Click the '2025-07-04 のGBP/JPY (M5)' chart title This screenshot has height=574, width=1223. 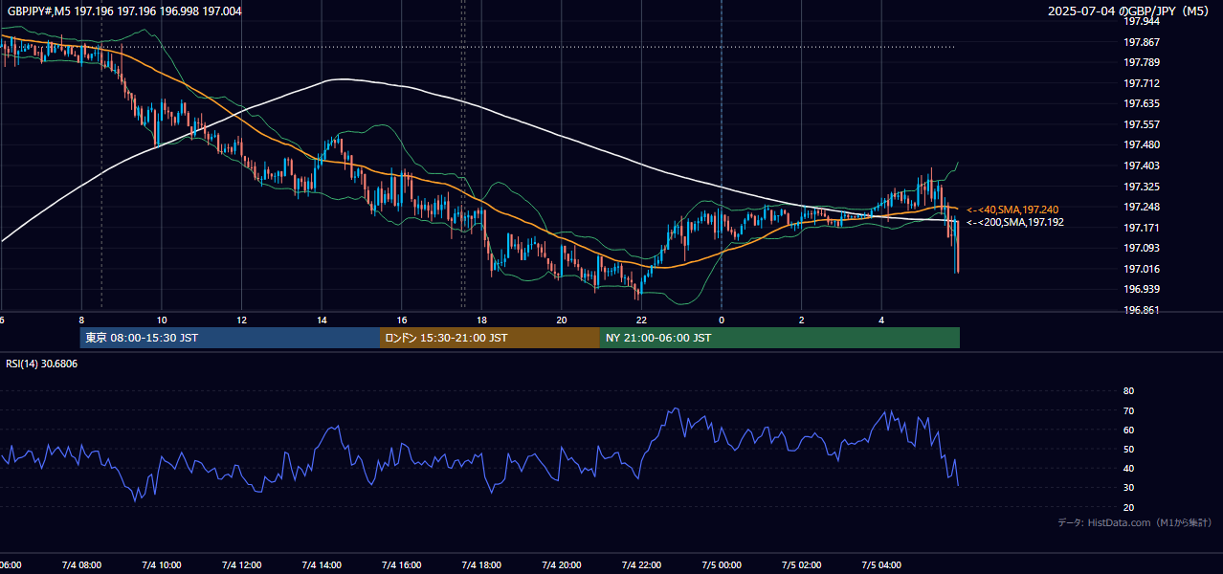pyautogui.click(x=1130, y=11)
